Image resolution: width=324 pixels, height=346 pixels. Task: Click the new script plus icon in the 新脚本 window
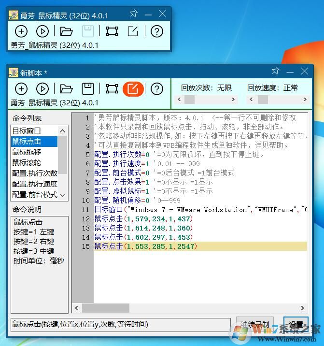click(21, 89)
